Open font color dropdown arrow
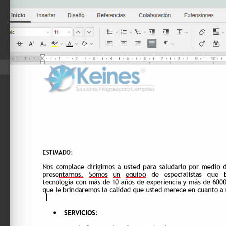 (x=76, y=44)
